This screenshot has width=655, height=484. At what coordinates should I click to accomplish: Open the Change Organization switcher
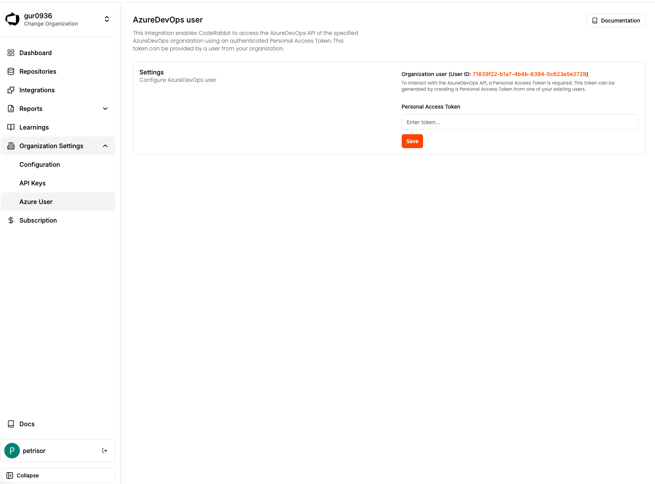tap(106, 19)
